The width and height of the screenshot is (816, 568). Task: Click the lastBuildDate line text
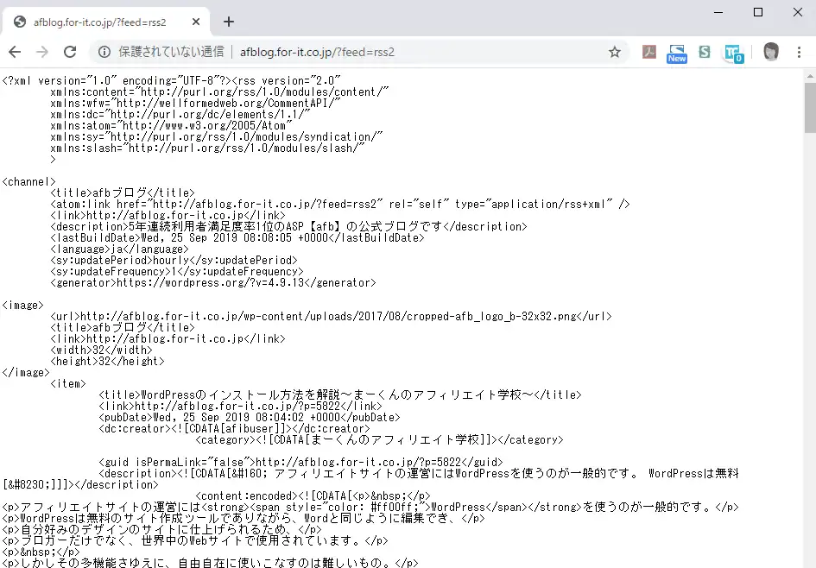pos(237,238)
